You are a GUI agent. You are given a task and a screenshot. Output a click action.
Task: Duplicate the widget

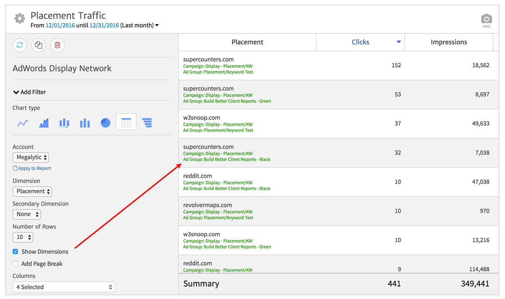click(x=39, y=45)
